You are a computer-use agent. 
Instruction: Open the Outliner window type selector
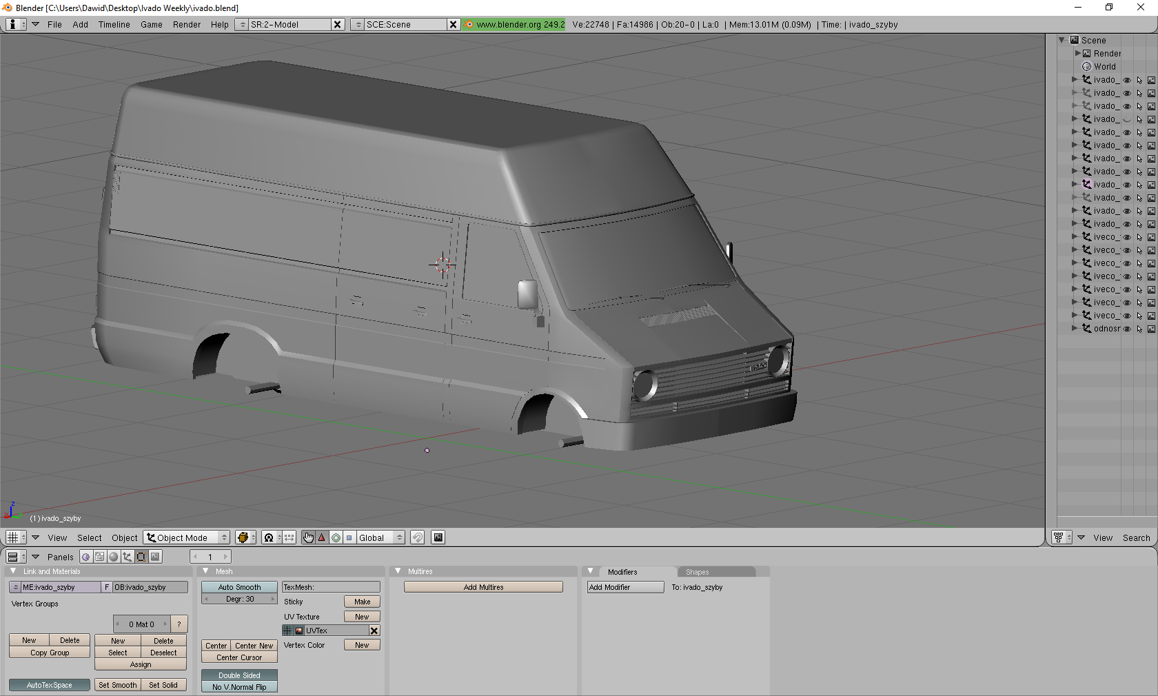pyautogui.click(x=1061, y=538)
